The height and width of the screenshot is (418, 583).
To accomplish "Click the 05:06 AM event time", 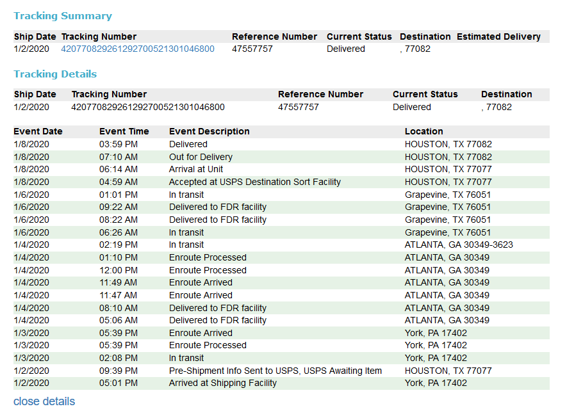I will coord(119,320).
